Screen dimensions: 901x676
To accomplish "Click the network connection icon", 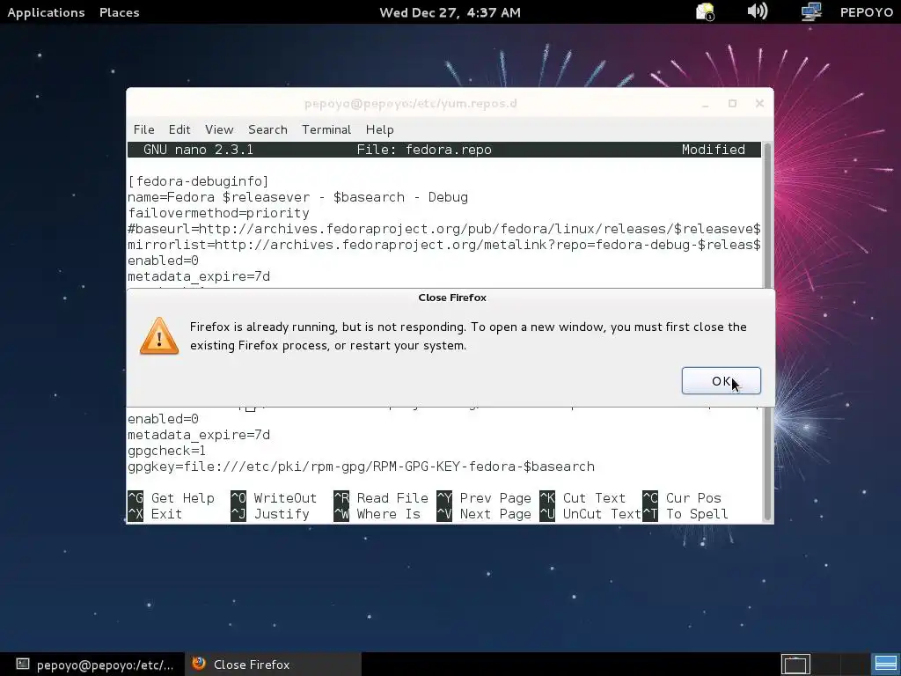I will tap(810, 11).
